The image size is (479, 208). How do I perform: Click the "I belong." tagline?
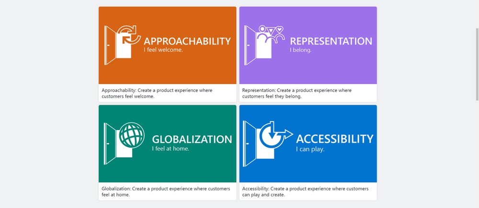pyautogui.click(x=300, y=50)
